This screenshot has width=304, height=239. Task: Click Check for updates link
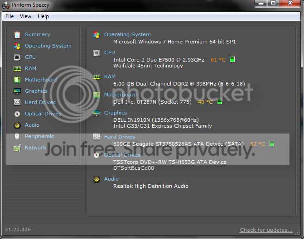tap(266, 230)
